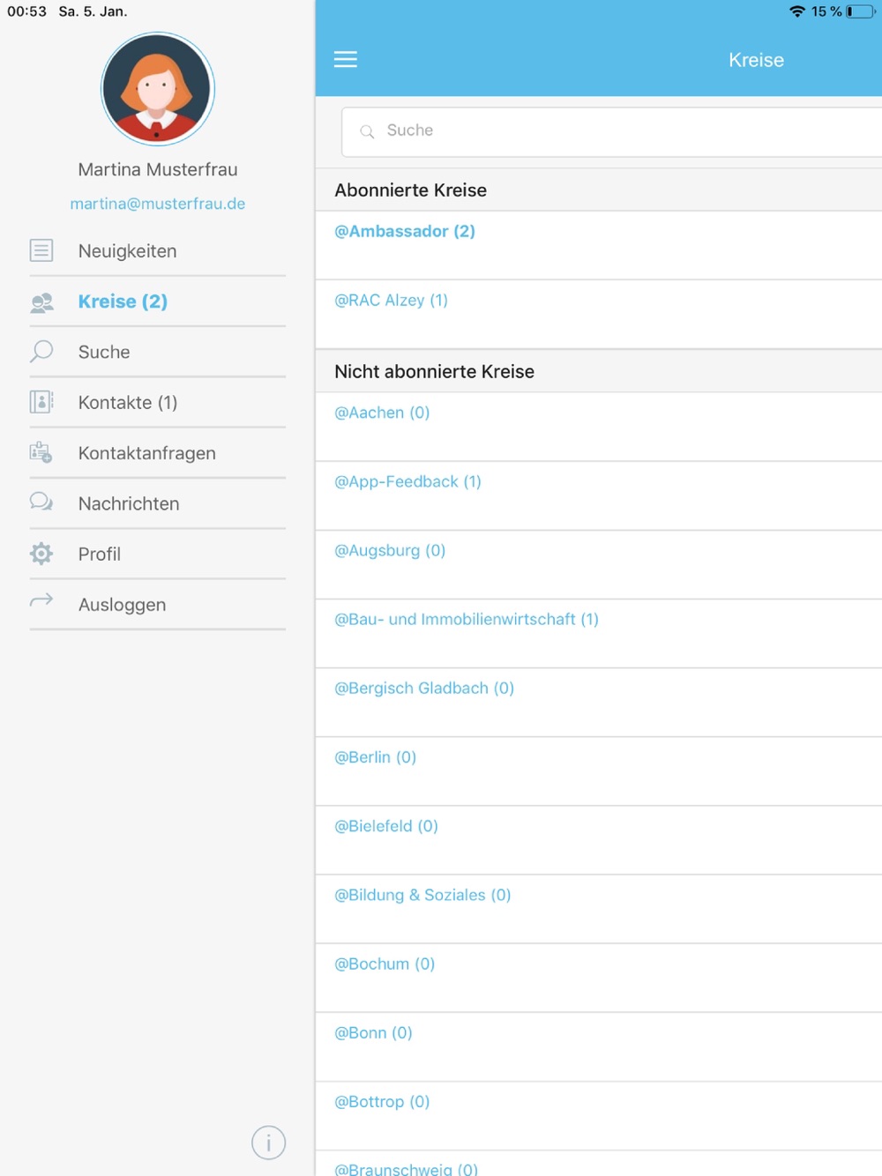
Task: Tap the Kontakte address book icon
Action: 41,402
